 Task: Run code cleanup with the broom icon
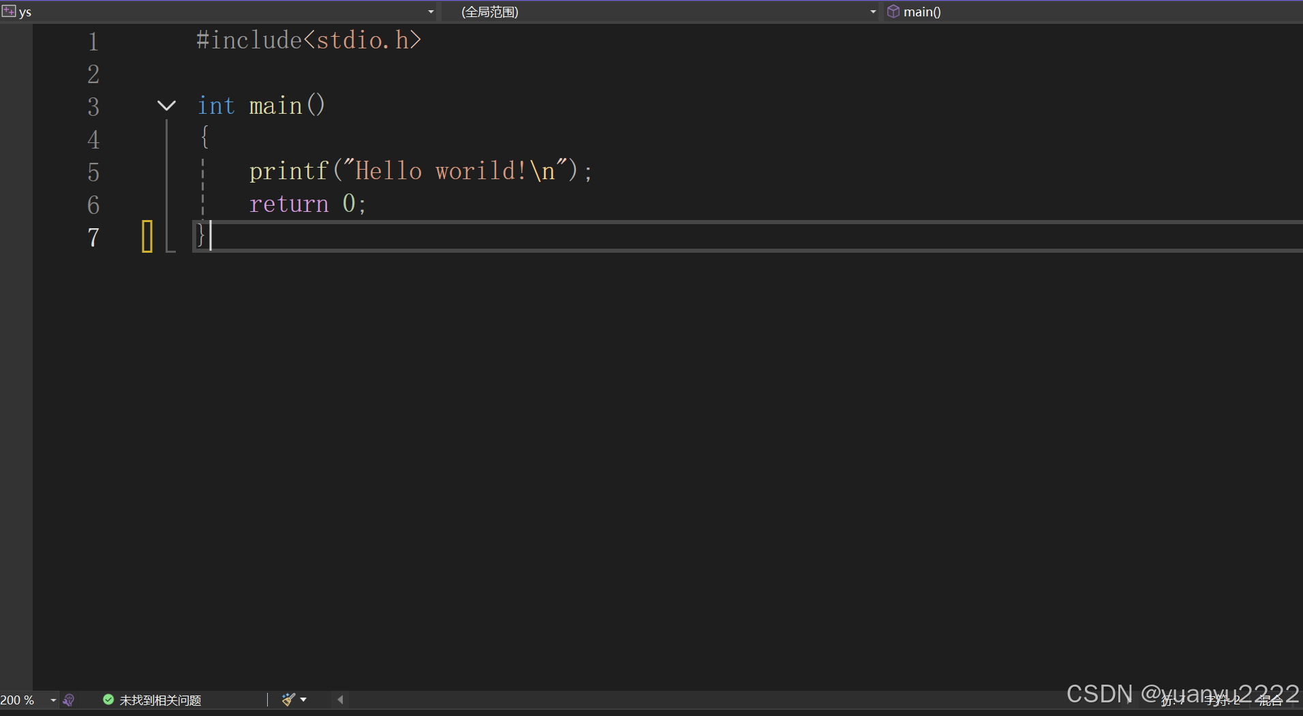(289, 700)
